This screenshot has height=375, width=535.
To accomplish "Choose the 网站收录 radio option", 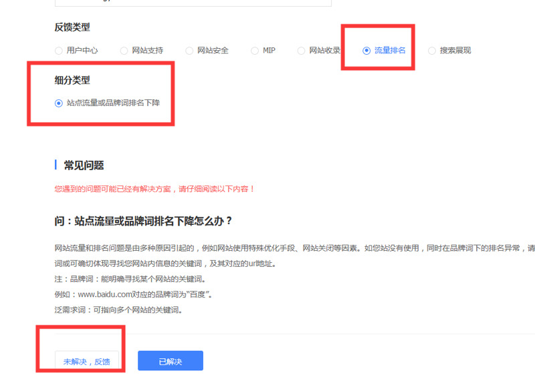I will click(301, 51).
